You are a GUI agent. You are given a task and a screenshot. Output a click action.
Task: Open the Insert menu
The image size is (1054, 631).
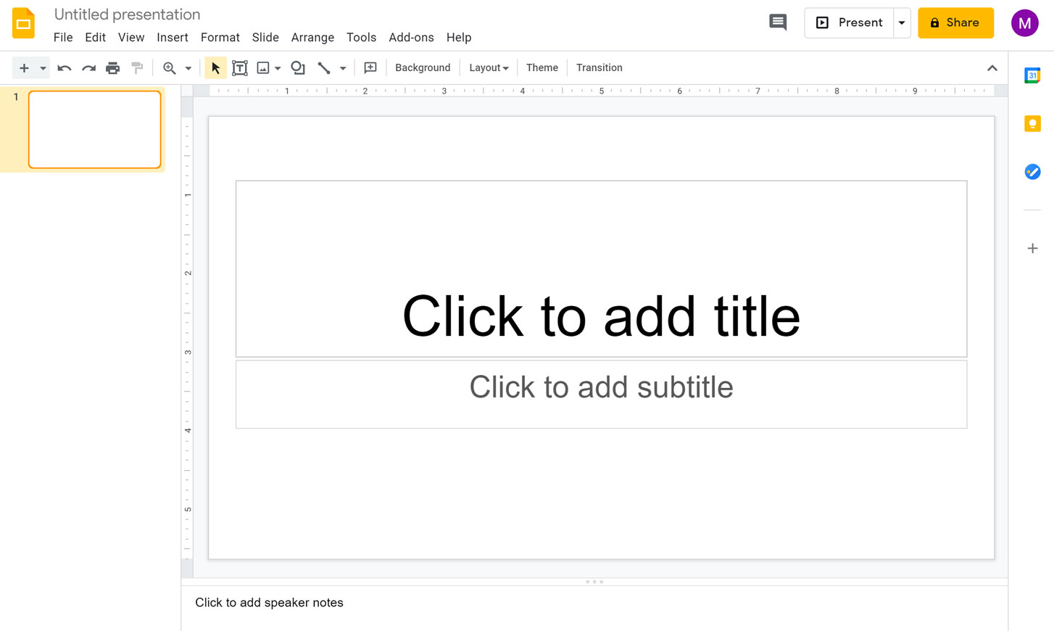click(173, 37)
